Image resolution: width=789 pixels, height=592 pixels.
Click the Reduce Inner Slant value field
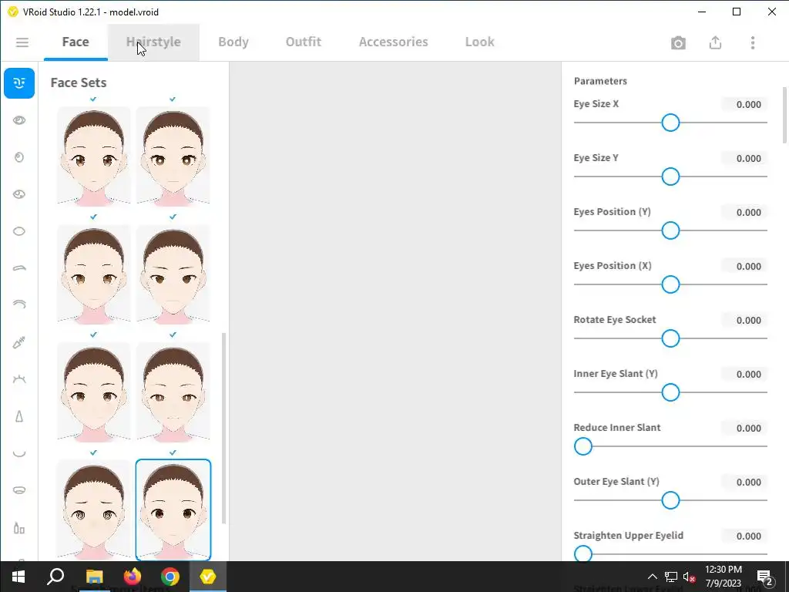(744, 428)
